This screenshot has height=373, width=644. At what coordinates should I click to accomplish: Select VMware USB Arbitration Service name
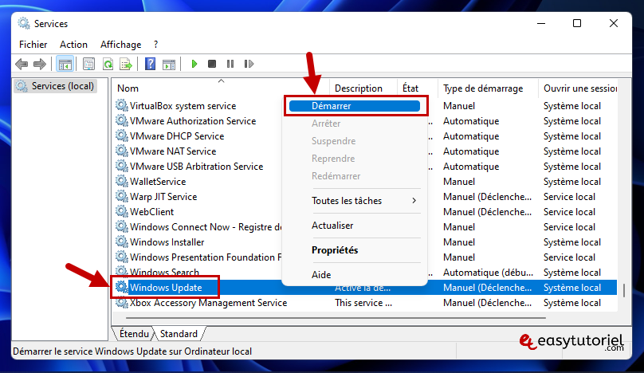pos(196,167)
